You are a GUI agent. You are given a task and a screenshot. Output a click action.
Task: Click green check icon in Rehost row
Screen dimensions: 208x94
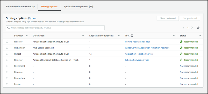tap(181, 54)
